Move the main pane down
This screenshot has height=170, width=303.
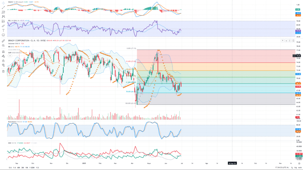[x=286, y=40]
